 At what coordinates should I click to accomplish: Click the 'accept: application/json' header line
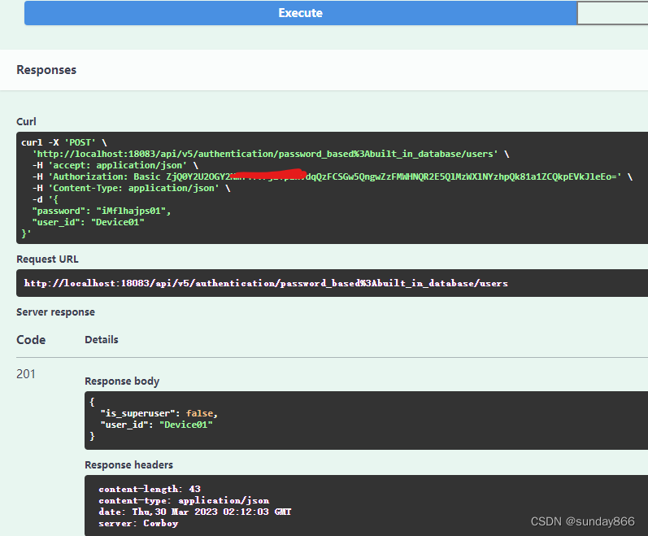(x=115, y=165)
